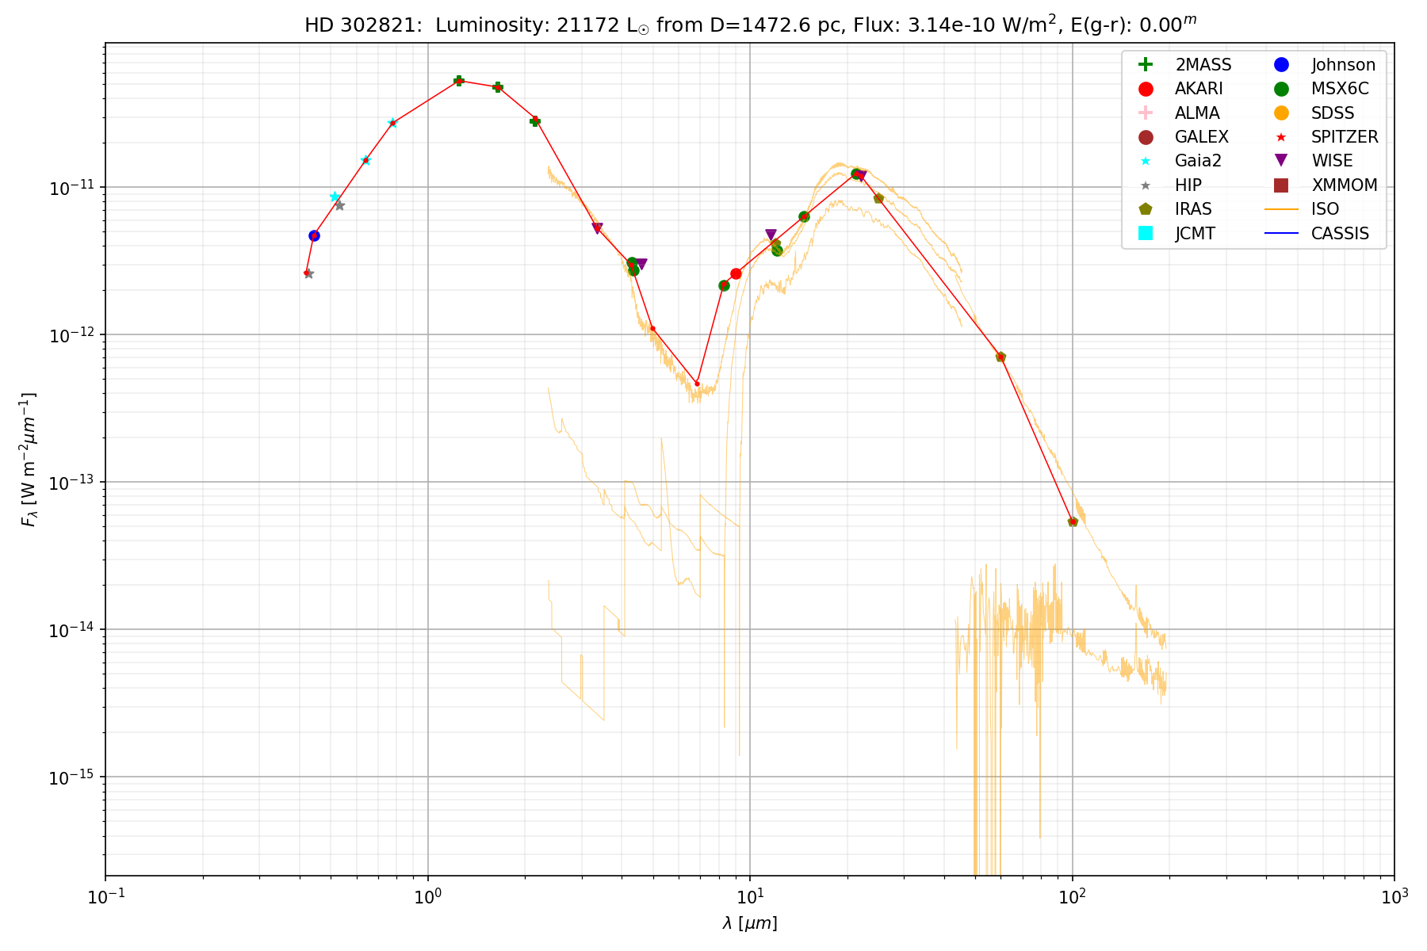Click the ALMA pink plus legend marker

tap(1145, 113)
